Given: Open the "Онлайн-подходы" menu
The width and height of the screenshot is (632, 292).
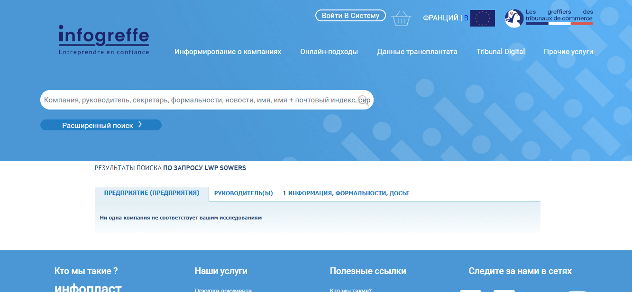Looking at the screenshot, I should pyautogui.click(x=329, y=52).
